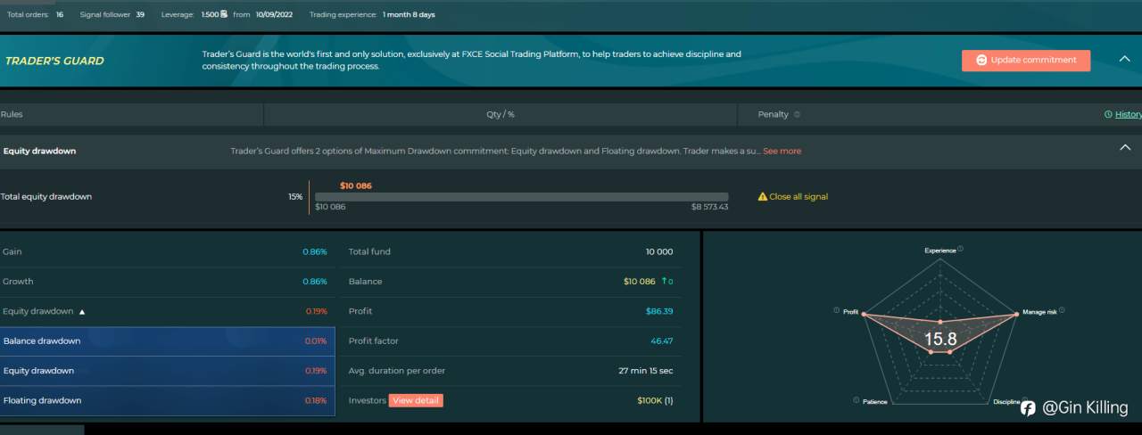This screenshot has width=1142, height=435.
Task: Click See more in drawdown description
Action: 782,151
